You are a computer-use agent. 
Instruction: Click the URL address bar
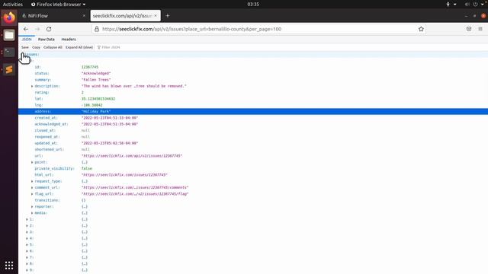coord(258,29)
